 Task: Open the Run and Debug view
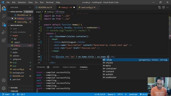(3, 32)
